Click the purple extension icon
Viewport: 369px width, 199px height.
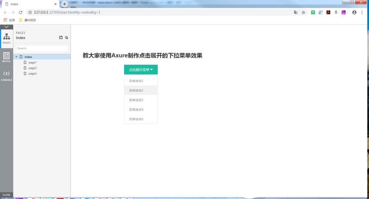point(344,12)
